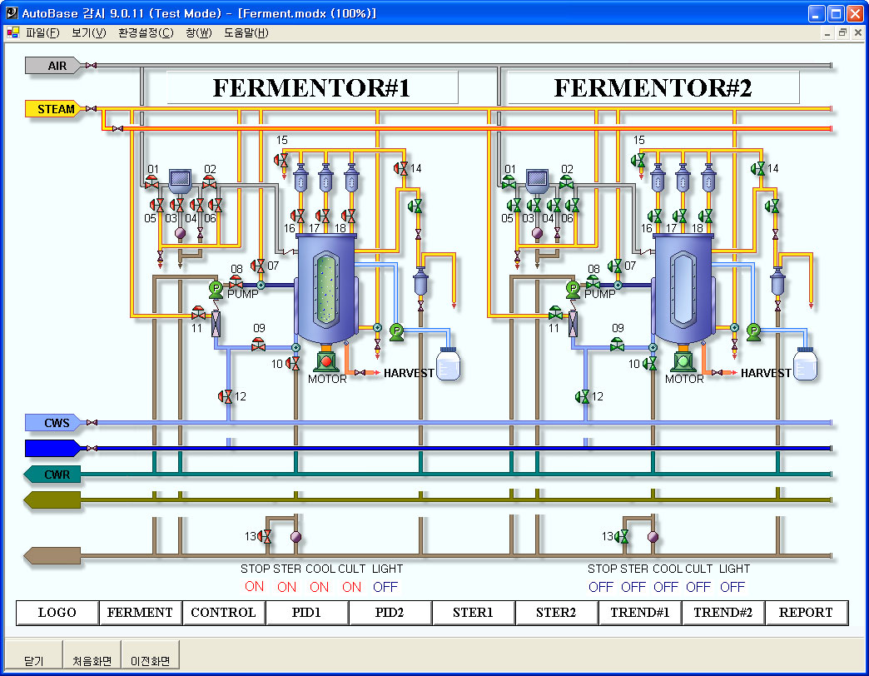869x676 pixels.
Task: Open the TREND#1 screen
Action: pos(640,613)
